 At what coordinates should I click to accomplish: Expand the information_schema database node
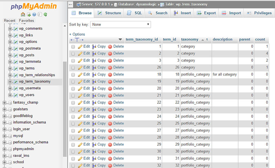coord(4,123)
